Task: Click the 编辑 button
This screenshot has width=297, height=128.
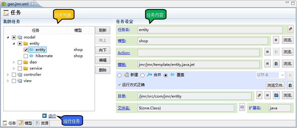Action: tap(103, 60)
